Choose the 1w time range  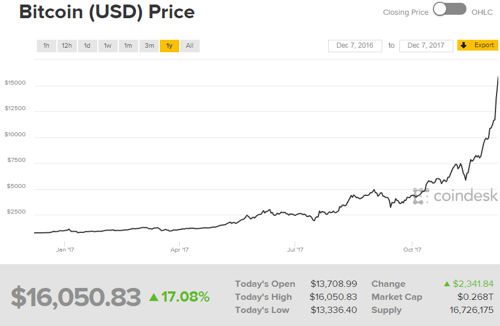click(x=108, y=46)
